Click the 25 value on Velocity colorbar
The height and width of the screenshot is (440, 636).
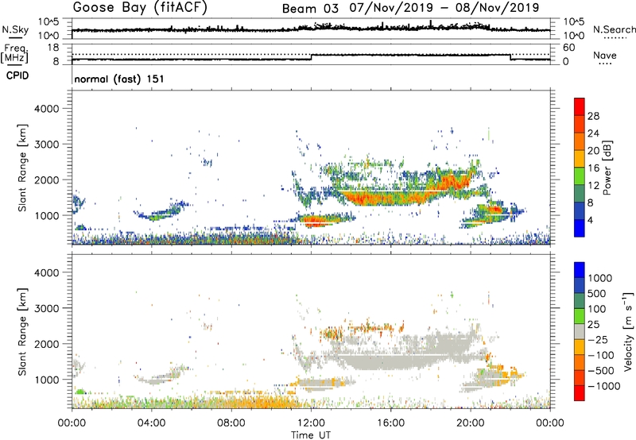pyautogui.click(x=593, y=325)
